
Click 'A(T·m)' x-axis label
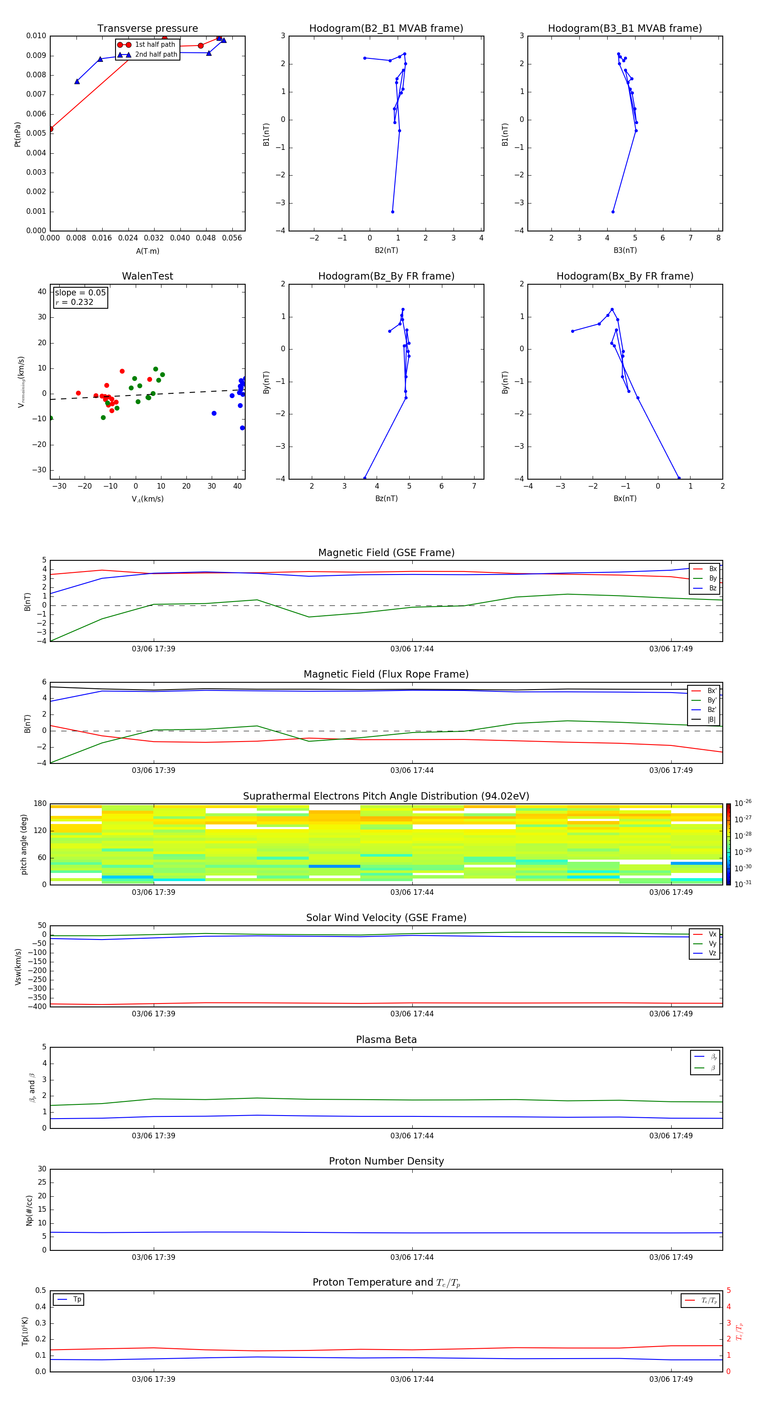click(147, 251)
